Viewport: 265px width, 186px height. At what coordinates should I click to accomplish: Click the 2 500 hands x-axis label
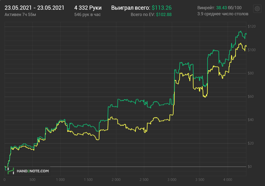pos(144,180)
